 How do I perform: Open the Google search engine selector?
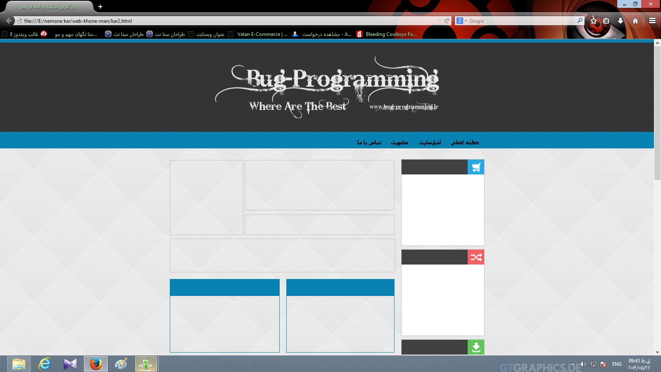click(x=461, y=21)
